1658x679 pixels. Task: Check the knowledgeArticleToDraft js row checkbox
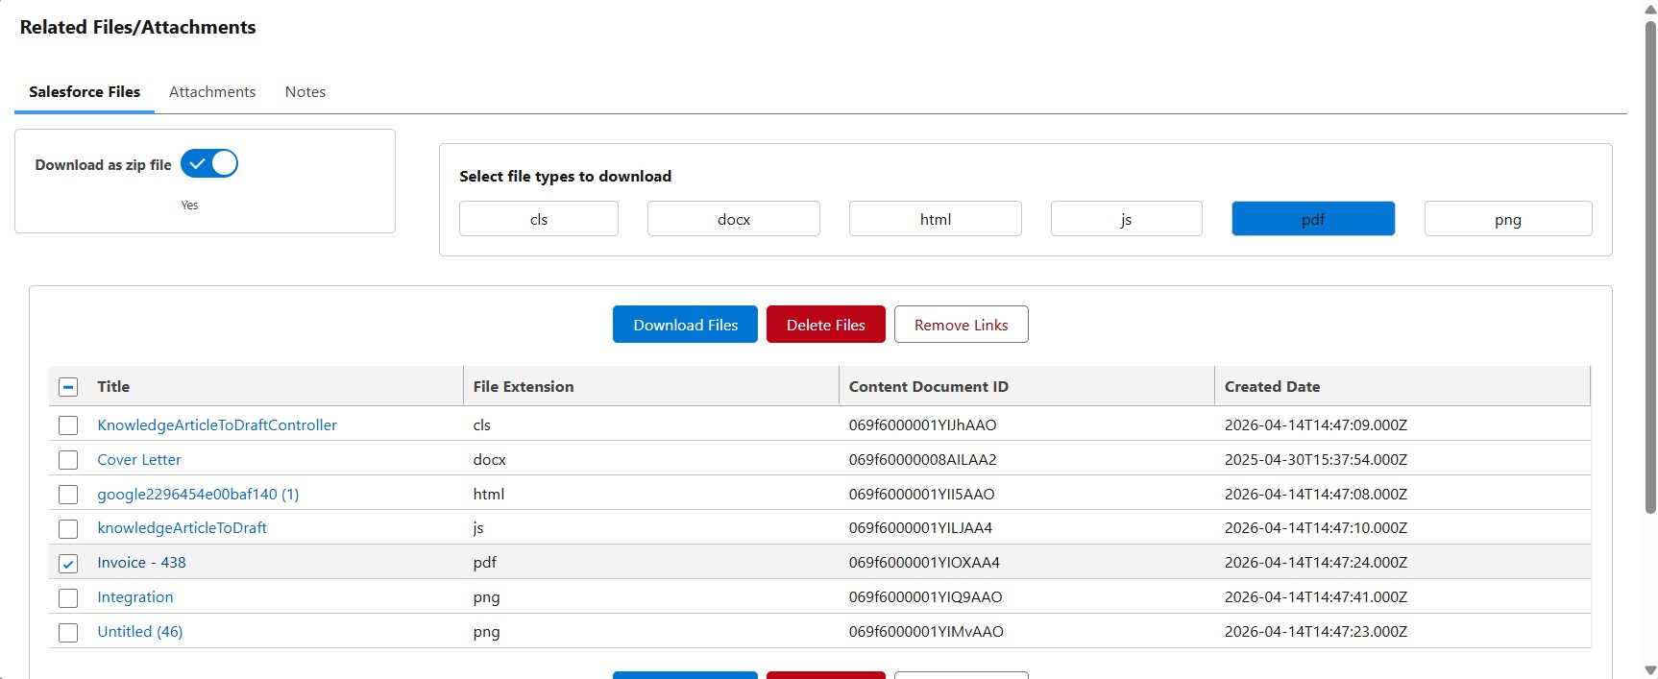(x=68, y=529)
